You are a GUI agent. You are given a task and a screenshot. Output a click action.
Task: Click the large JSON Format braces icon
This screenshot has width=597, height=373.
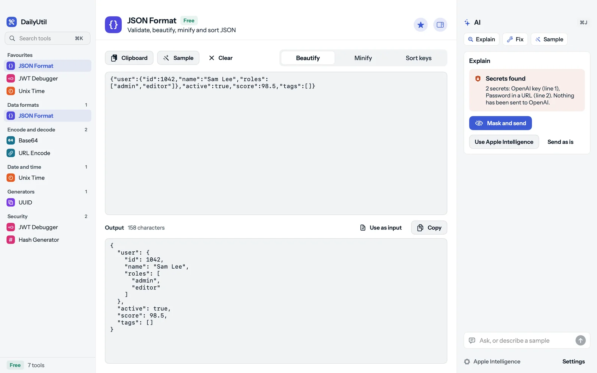click(113, 25)
